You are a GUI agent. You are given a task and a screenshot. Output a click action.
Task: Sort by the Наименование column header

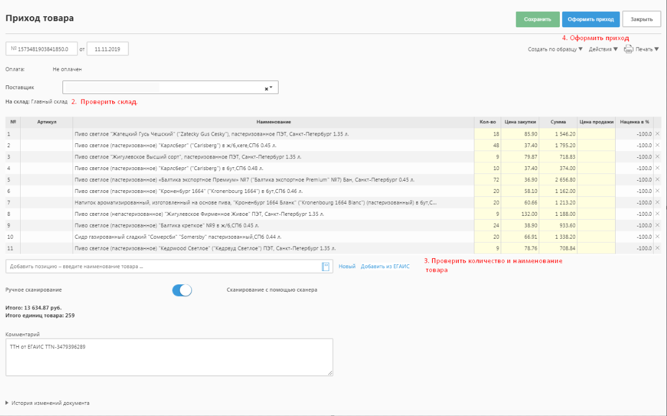coord(273,122)
